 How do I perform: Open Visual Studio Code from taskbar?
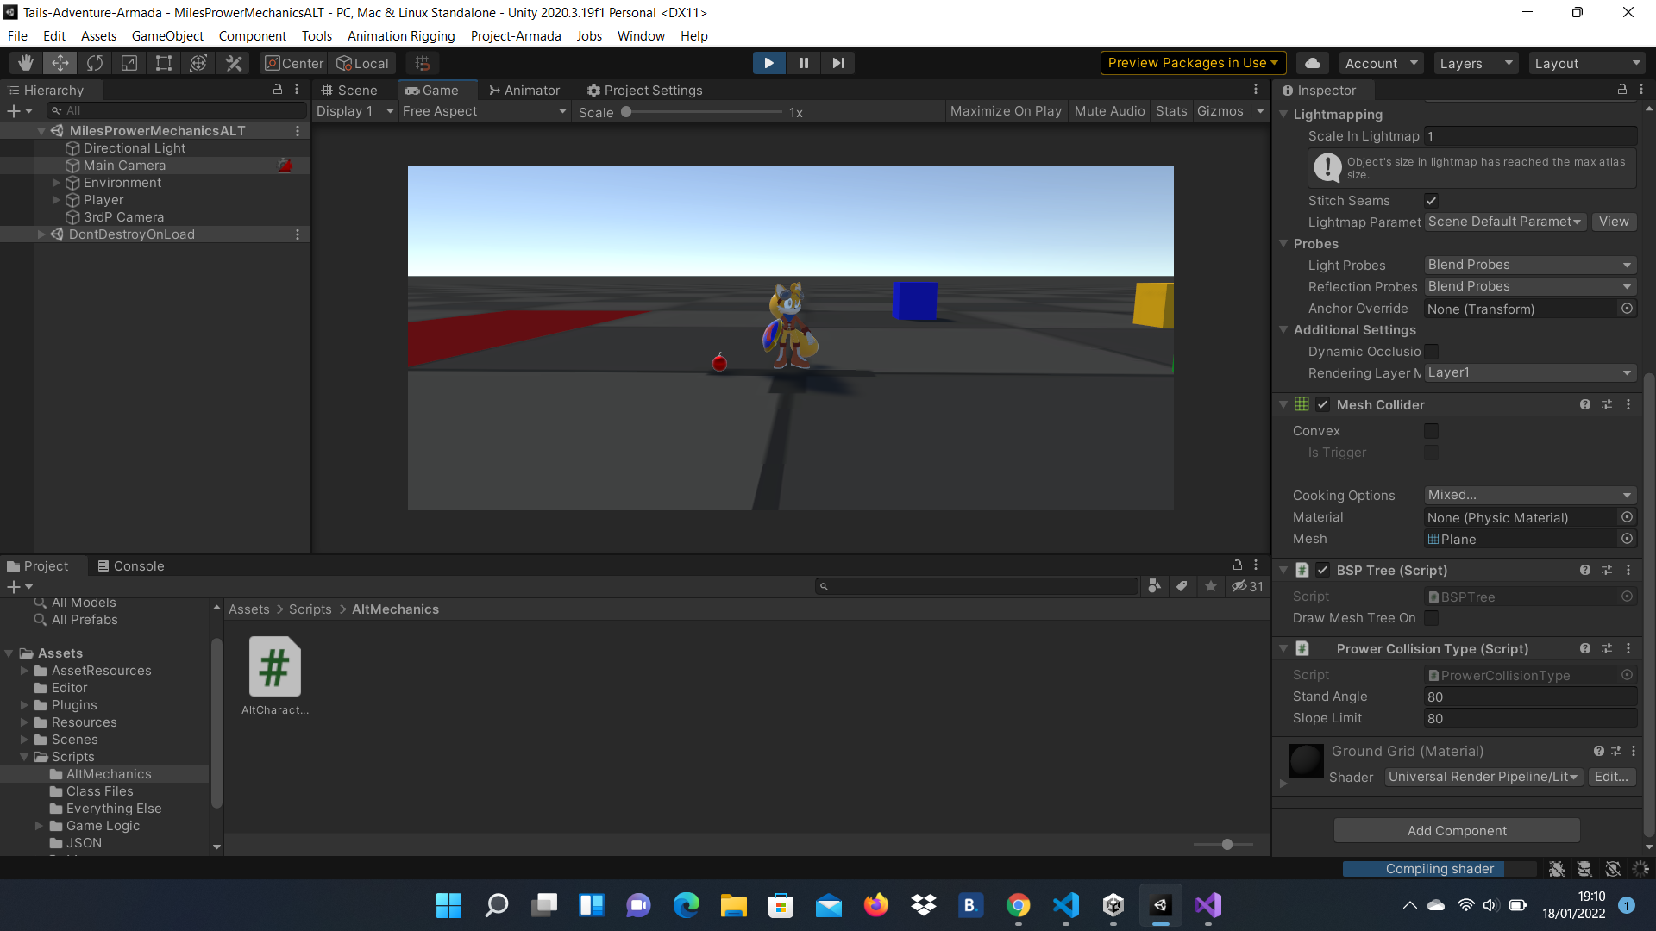pos(1066,905)
